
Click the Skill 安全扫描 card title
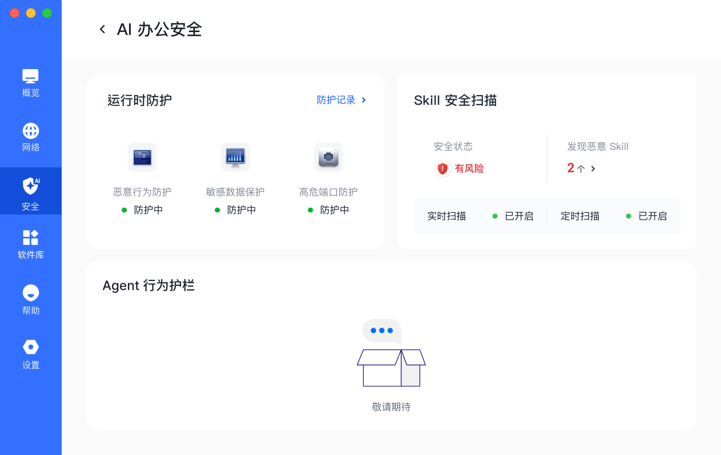coord(455,100)
